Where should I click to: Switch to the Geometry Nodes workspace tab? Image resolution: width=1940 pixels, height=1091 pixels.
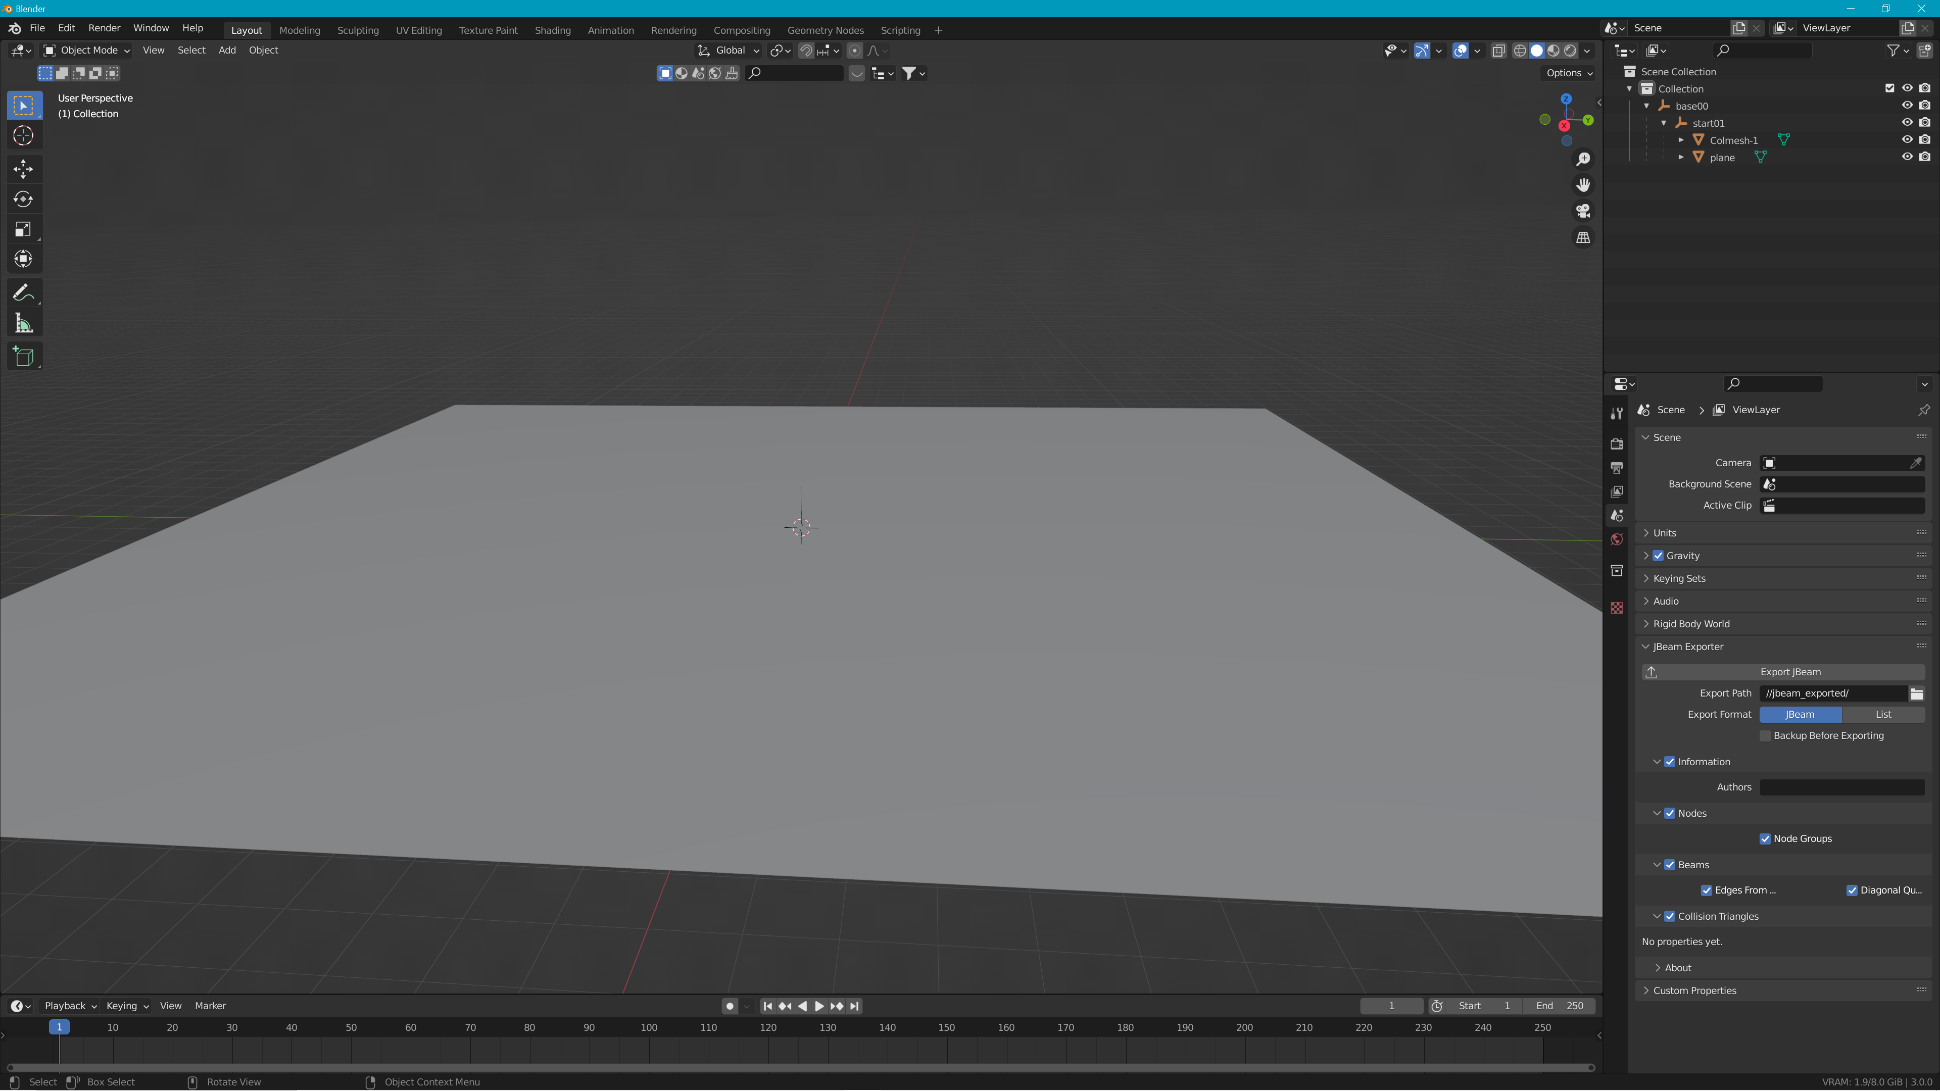826,30
